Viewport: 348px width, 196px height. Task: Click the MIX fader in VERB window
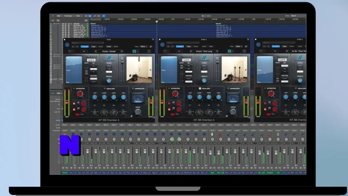(x=122, y=62)
